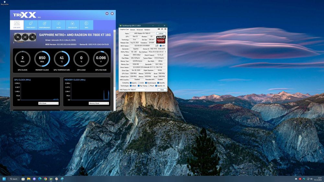The height and width of the screenshot is (182, 324).
Task: Open the Glow tab in TRIXX
Action: pos(58,25)
